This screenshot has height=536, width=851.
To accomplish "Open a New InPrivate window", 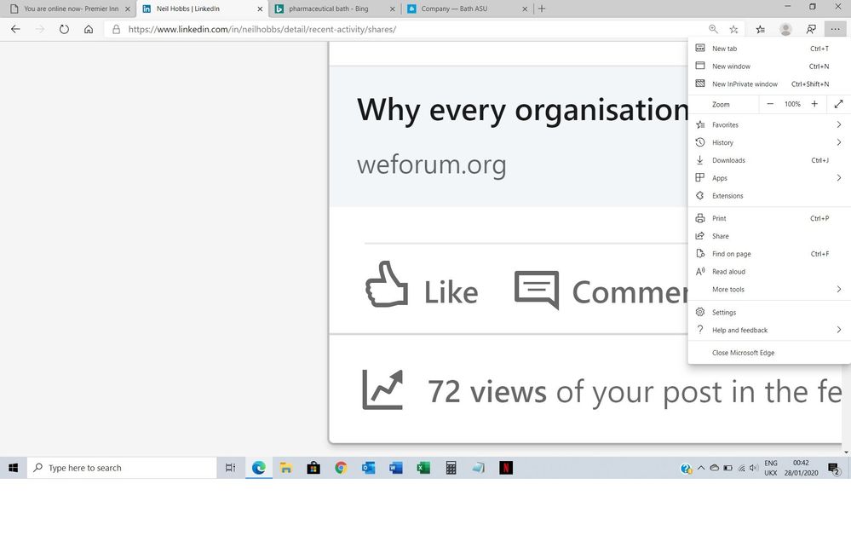I will 769,84.
